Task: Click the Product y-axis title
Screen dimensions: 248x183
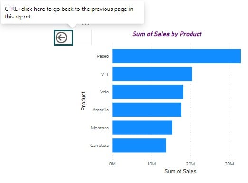Action: 83,101
